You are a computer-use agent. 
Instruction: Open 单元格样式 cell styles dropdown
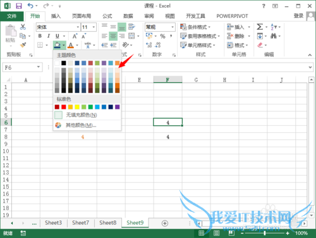click(198, 45)
